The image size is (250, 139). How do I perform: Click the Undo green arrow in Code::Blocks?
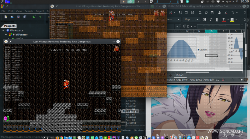[x=34, y=17]
